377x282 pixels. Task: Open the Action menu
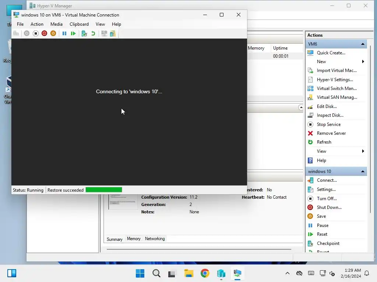click(x=37, y=24)
